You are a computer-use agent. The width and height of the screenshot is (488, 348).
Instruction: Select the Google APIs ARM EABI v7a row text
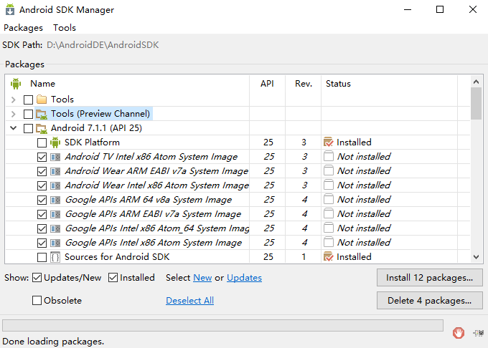153,214
